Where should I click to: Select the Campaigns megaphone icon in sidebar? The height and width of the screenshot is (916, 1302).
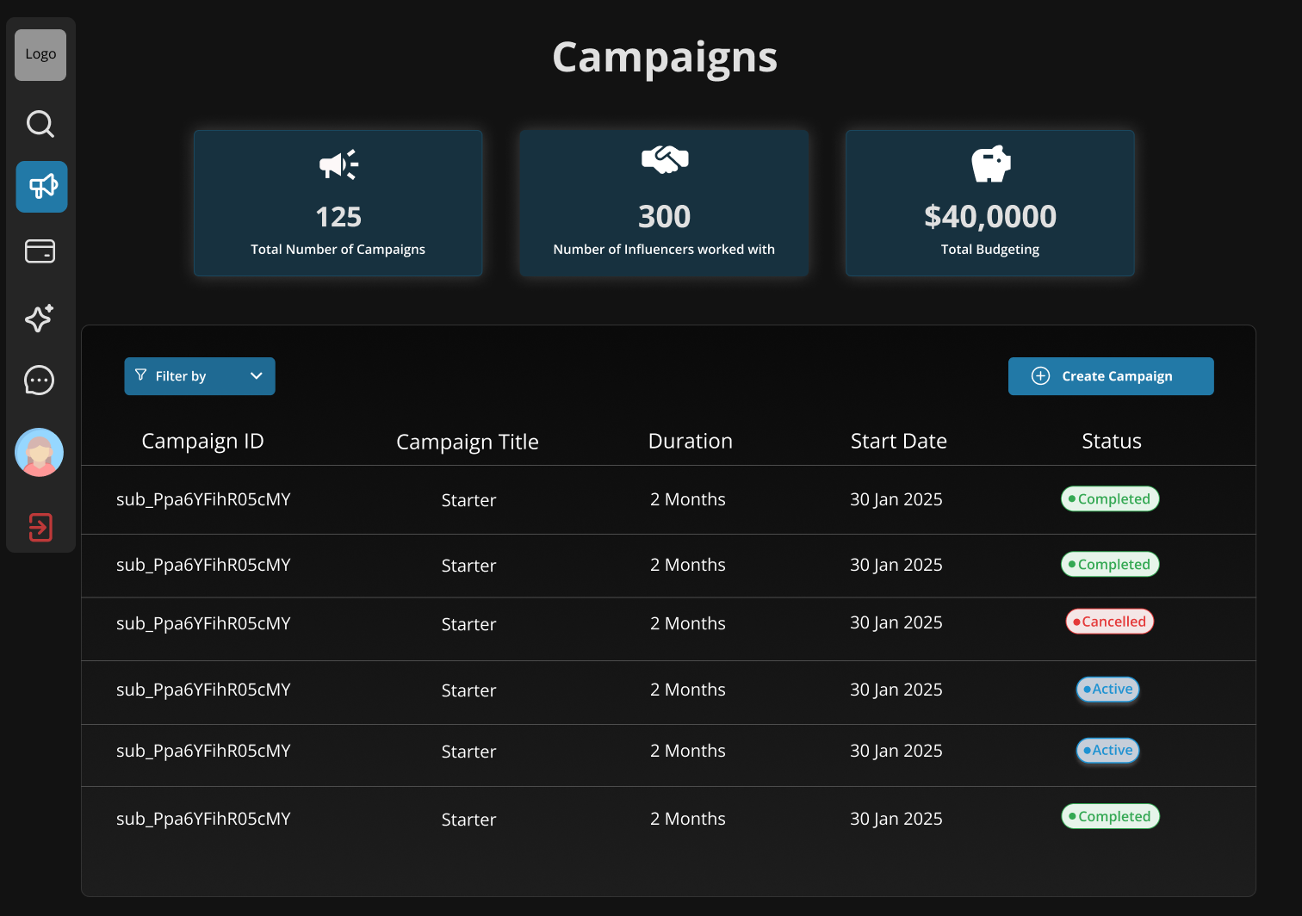click(41, 187)
